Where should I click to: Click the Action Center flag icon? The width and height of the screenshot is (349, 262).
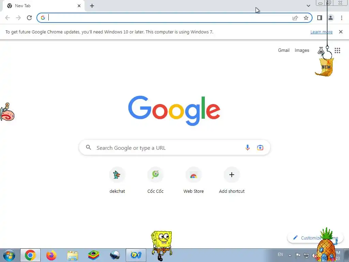[x=298, y=255]
